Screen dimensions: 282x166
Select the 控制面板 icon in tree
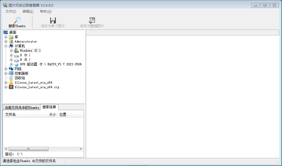coord(11,73)
